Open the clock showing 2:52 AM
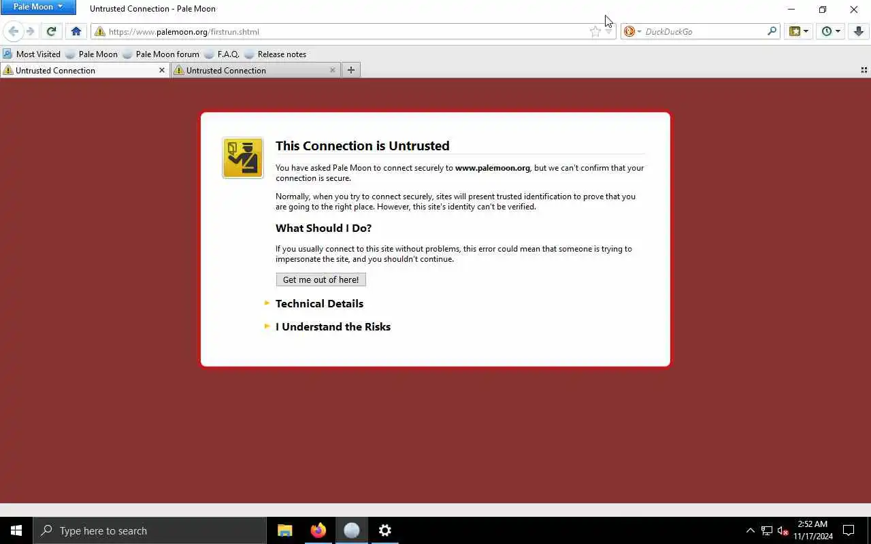 (x=813, y=530)
